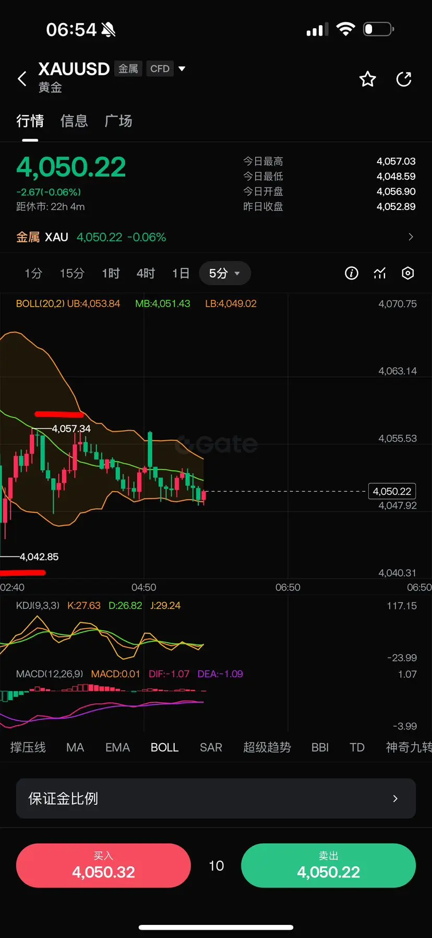Image resolution: width=432 pixels, height=938 pixels.
Task: Tap the CFD tag beside XAUUSD
Action: pyautogui.click(x=160, y=68)
